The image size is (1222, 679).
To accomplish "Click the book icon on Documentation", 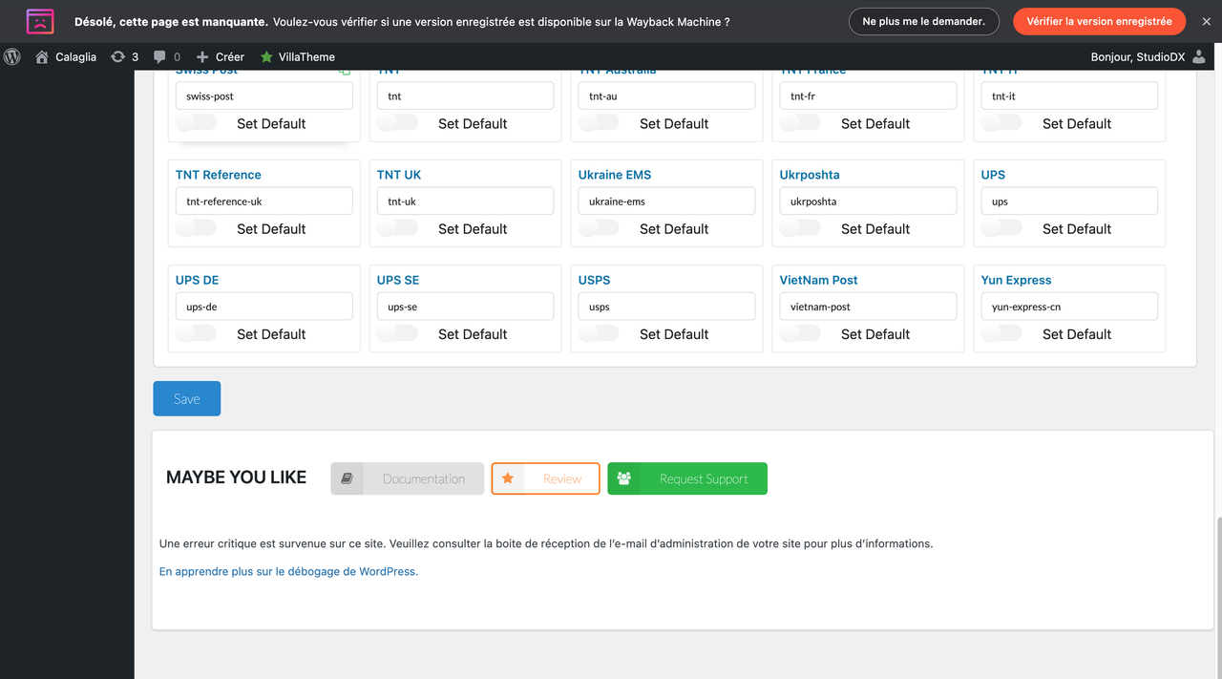I will (x=348, y=478).
